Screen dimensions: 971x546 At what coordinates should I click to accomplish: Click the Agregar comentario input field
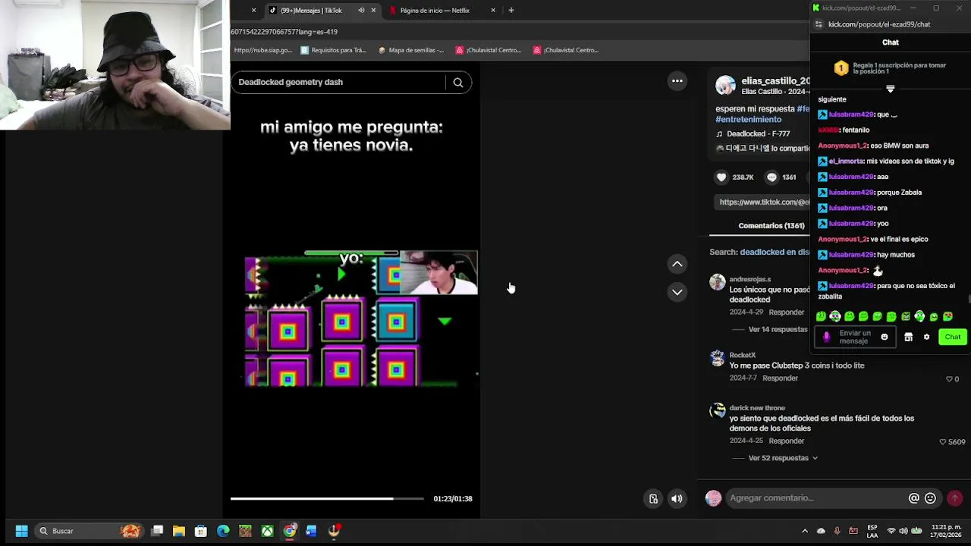(815, 498)
